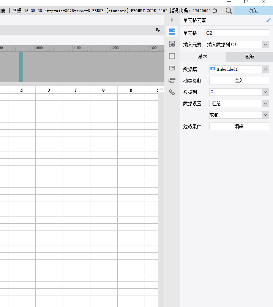
Task: Collapse the right panel with the gray arrow
Action: tap(172, 20)
